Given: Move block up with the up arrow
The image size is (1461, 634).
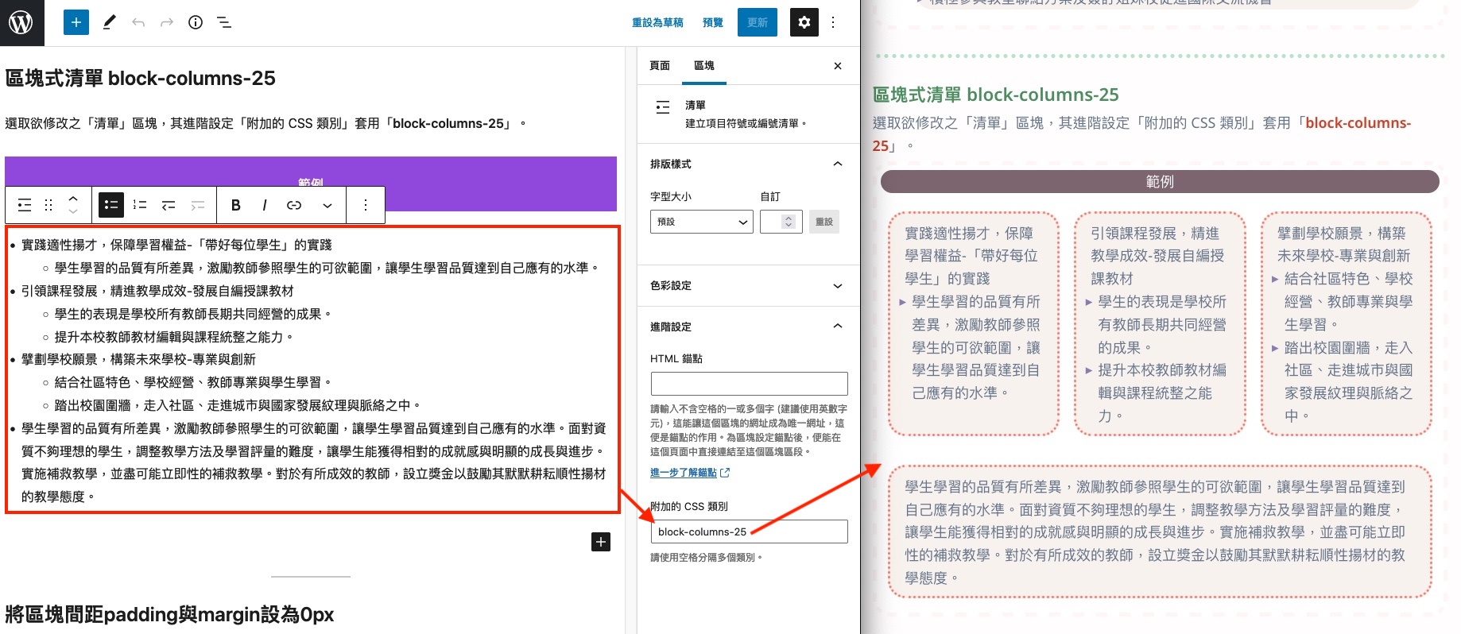Looking at the screenshot, I should tap(73, 199).
